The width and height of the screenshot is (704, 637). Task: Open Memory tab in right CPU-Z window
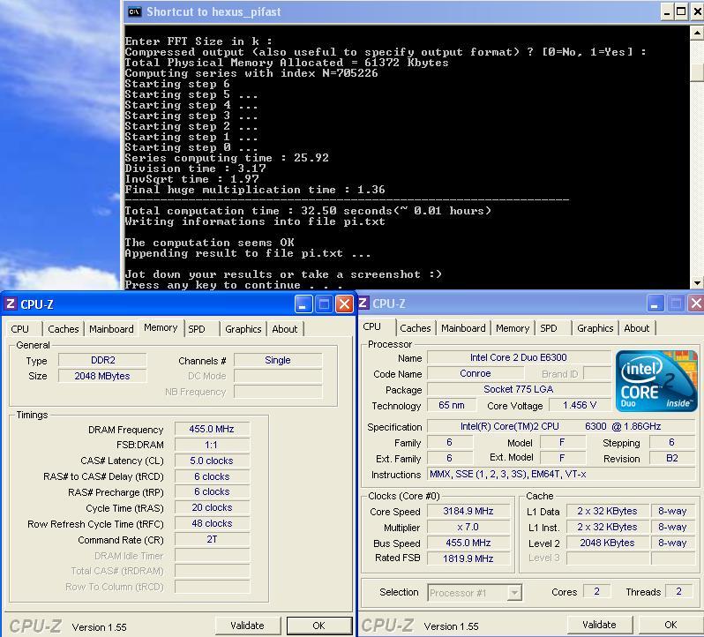click(513, 328)
